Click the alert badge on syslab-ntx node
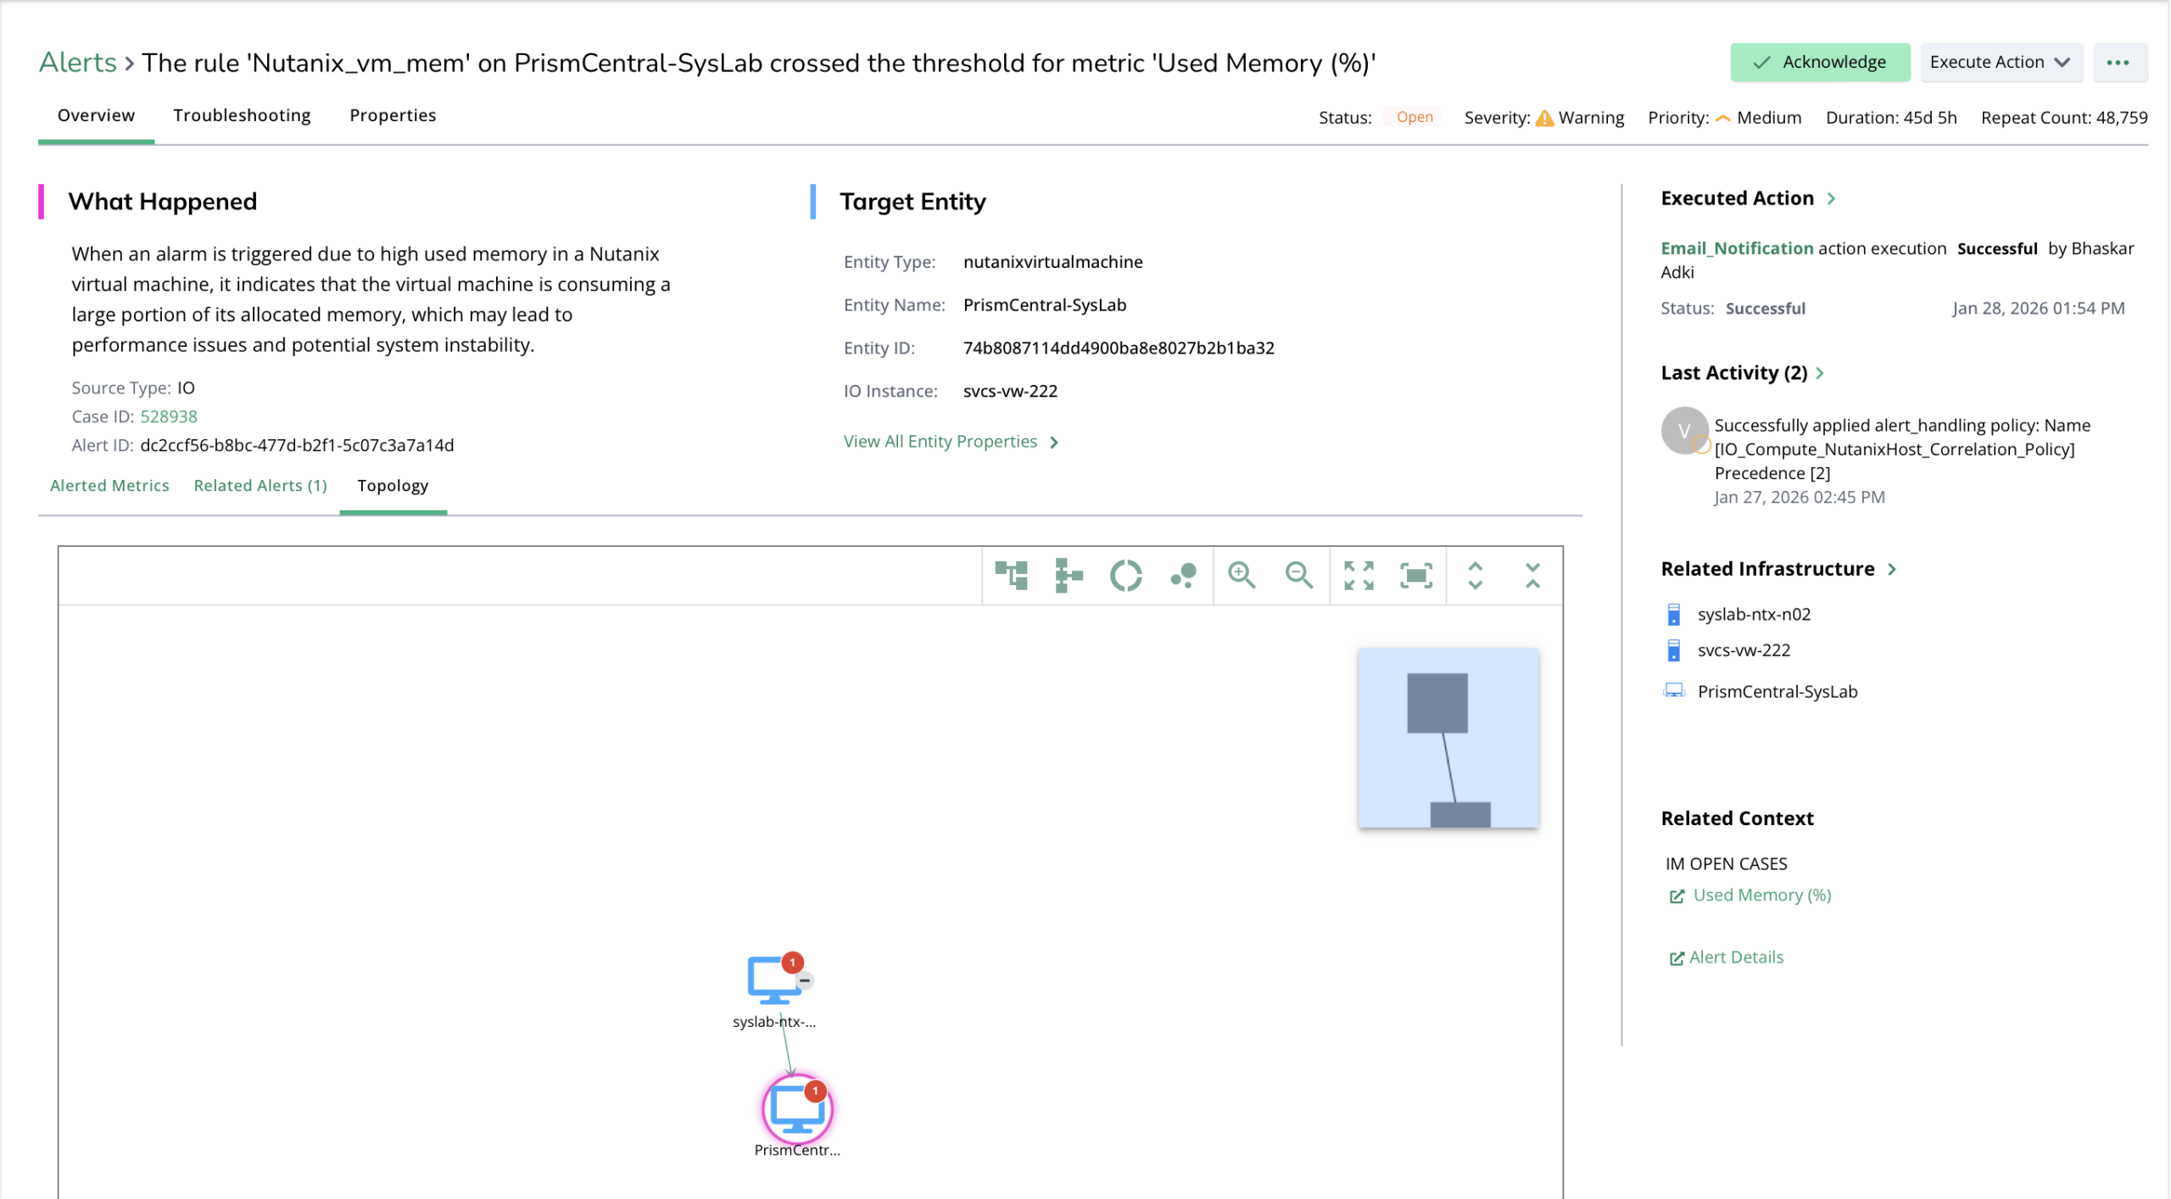 tap(792, 962)
